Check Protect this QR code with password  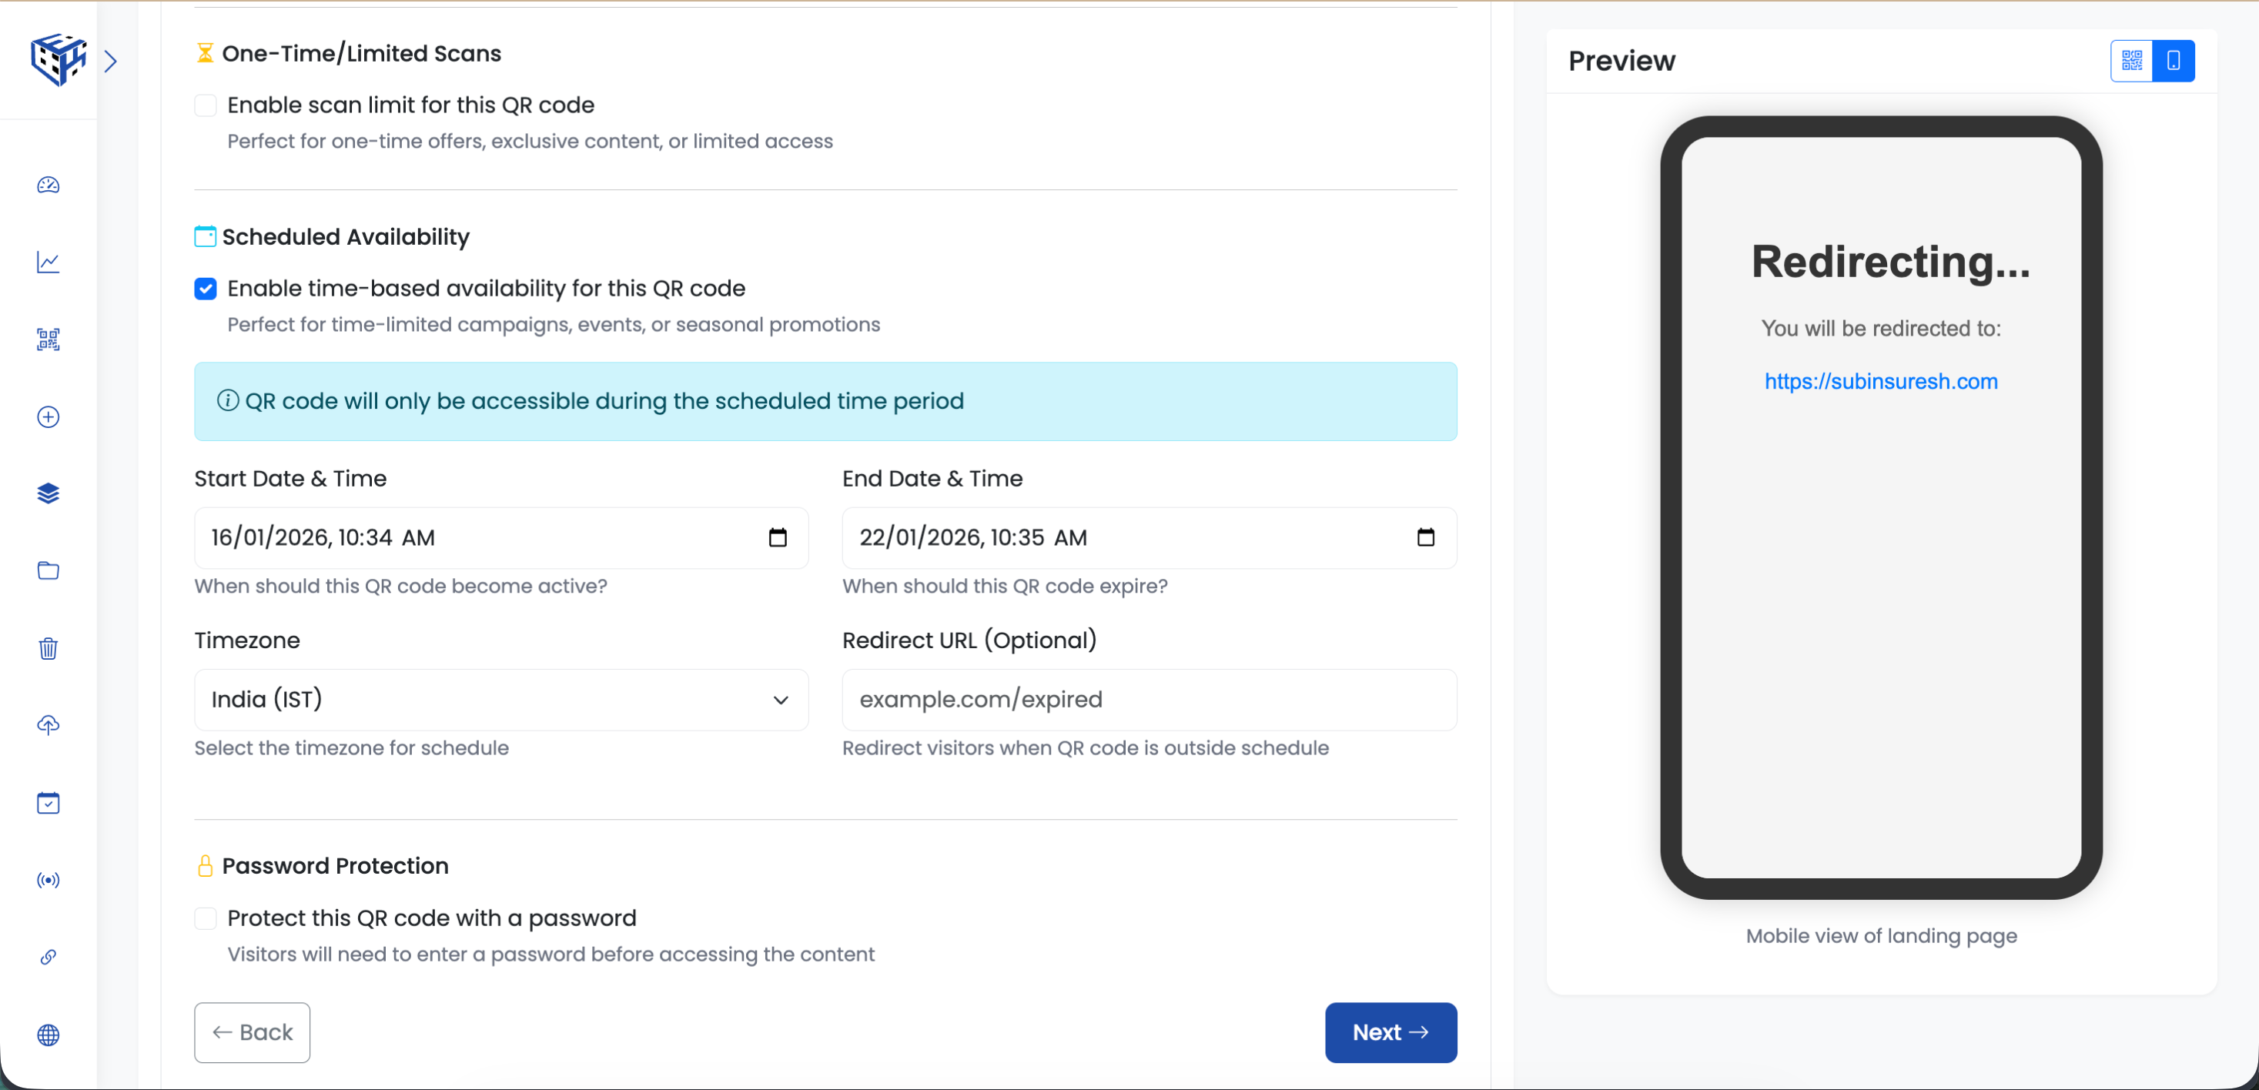coord(206,918)
